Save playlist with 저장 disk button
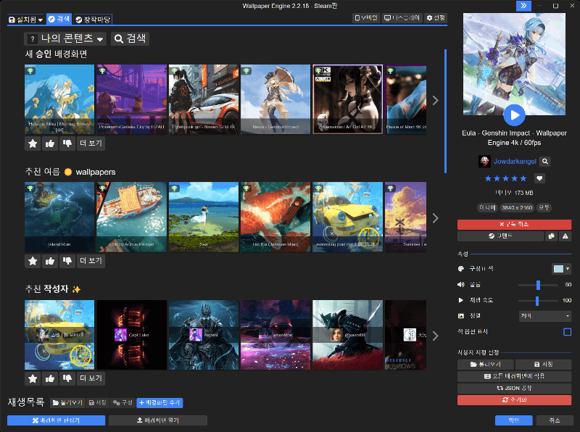The height and width of the screenshot is (432, 580). 98,403
